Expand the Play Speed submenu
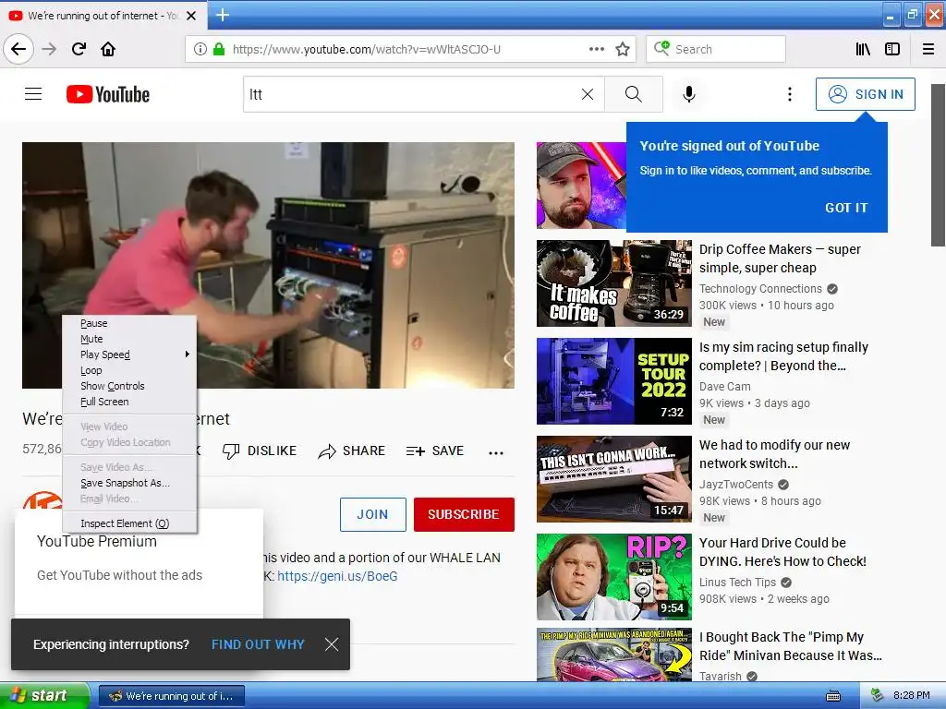The height and width of the screenshot is (709, 946). (129, 354)
